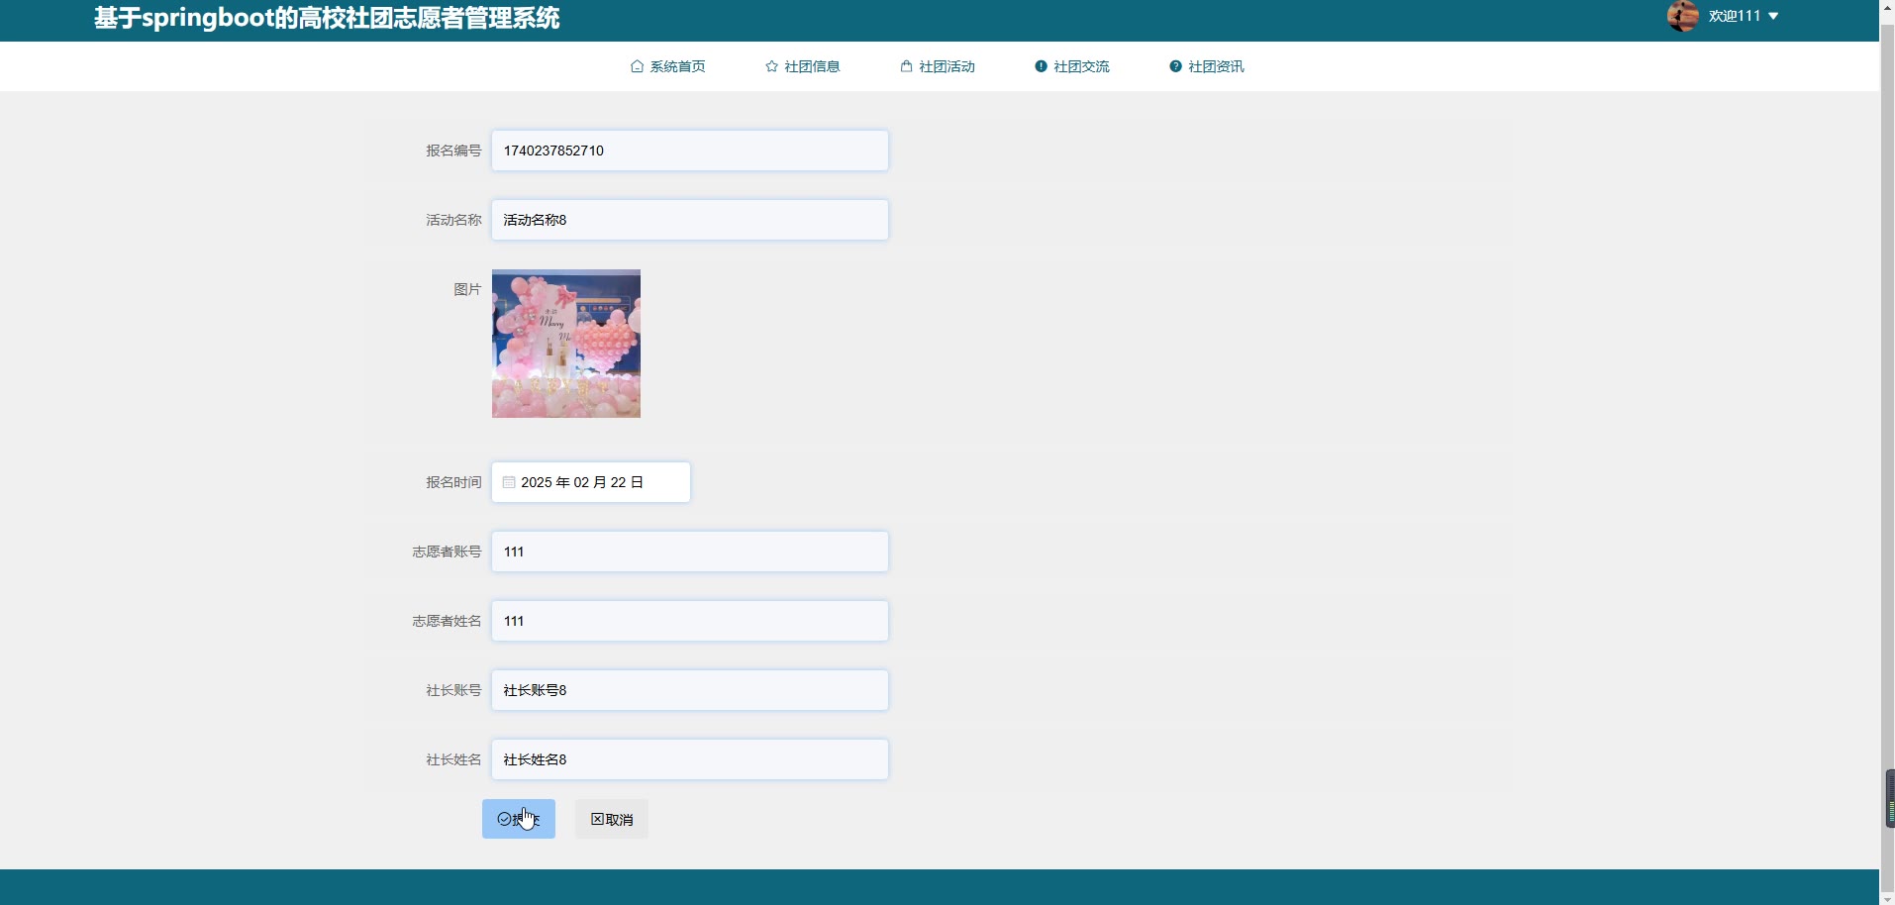Click the 社长姓名 field label

click(453, 759)
